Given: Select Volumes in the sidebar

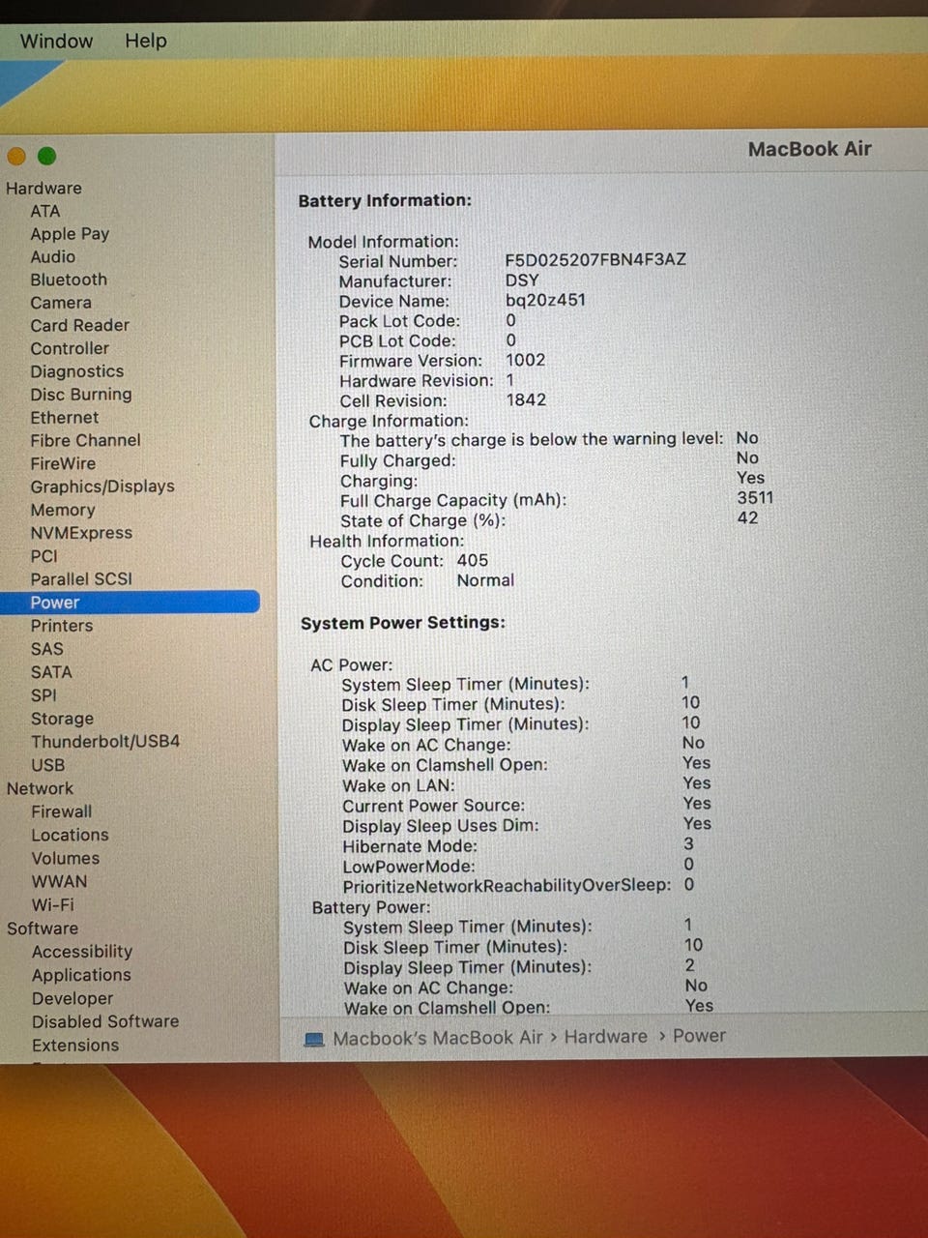Looking at the screenshot, I should tap(65, 858).
